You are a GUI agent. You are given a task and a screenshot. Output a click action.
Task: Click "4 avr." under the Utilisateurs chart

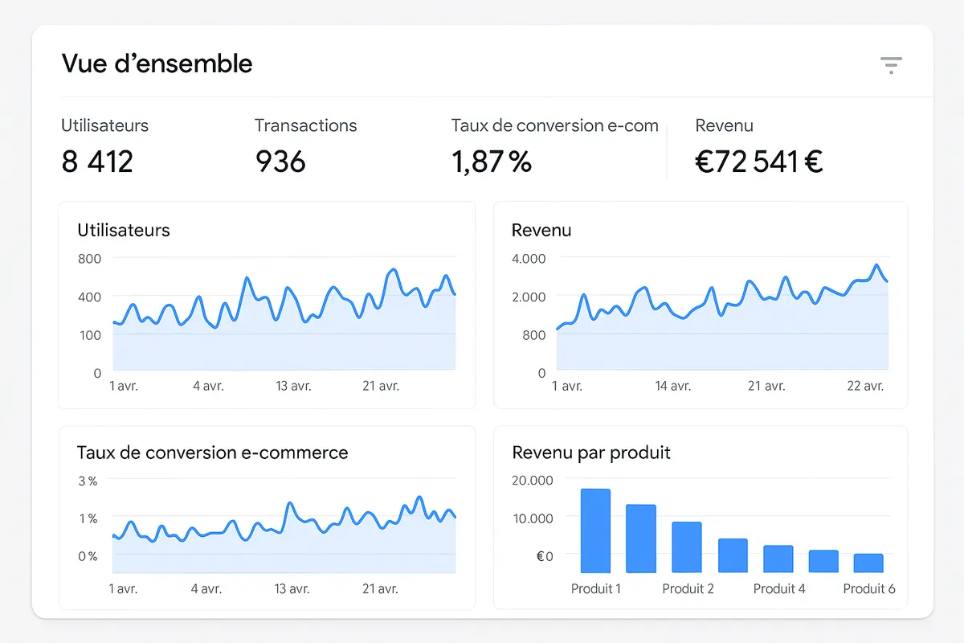coord(208,386)
